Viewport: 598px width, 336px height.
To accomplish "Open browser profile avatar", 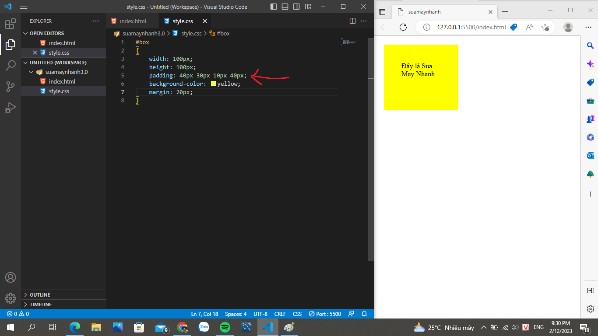I will tap(568, 27).
